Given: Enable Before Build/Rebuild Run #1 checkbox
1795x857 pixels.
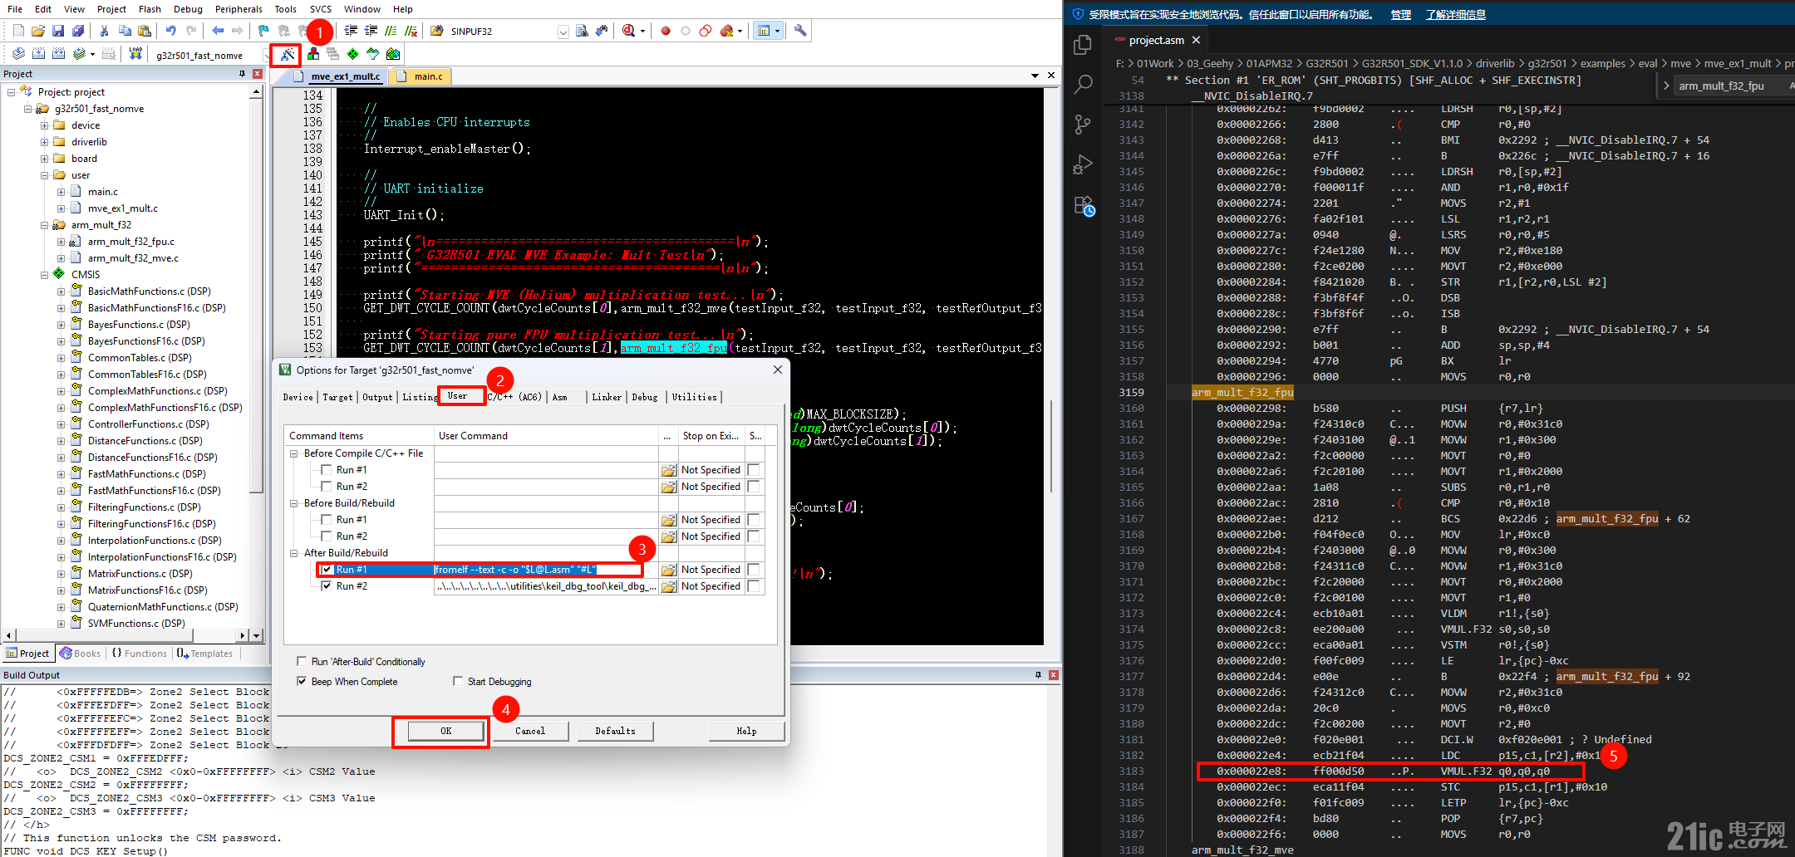Looking at the screenshot, I should [327, 520].
